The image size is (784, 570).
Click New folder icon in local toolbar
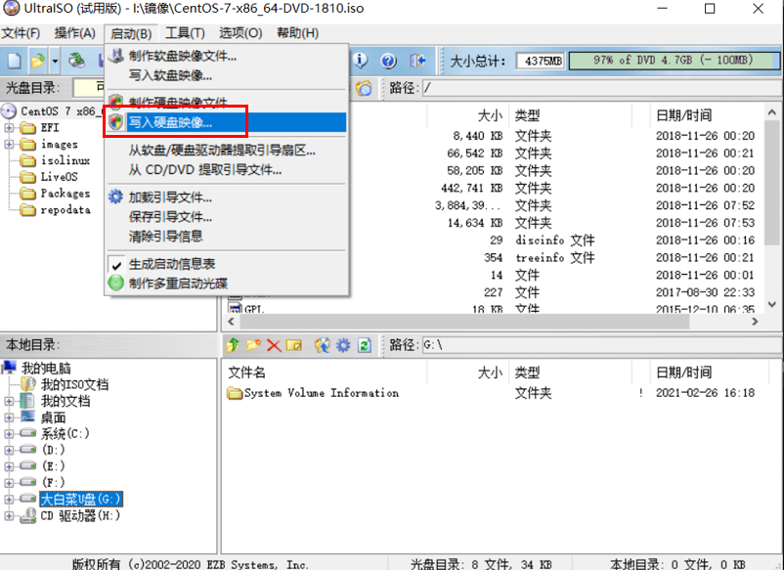[x=253, y=345]
